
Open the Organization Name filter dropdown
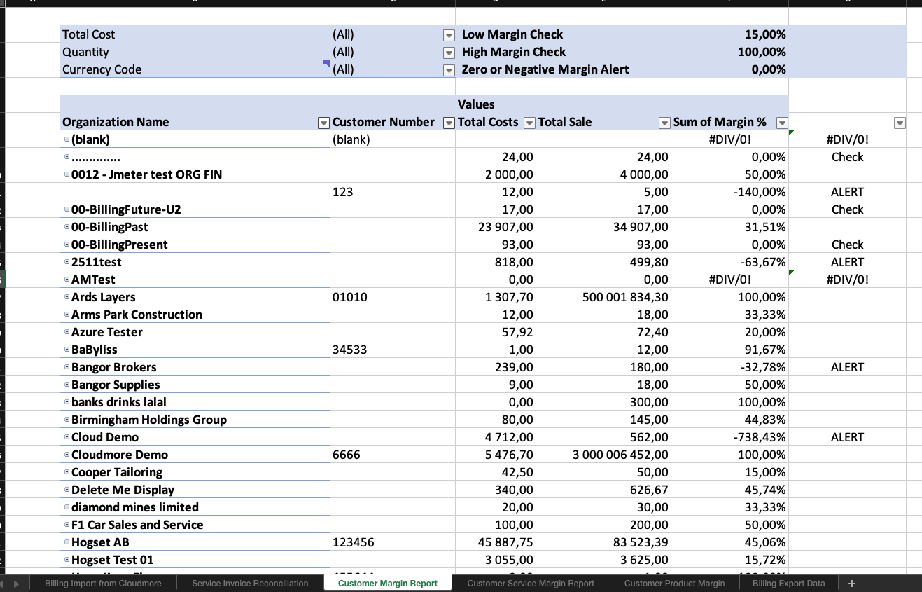pyautogui.click(x=323, y=123)
